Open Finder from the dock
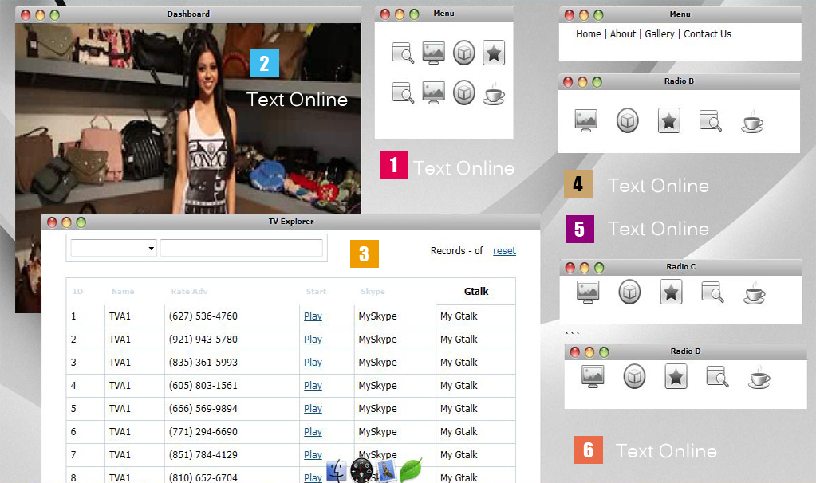Viewport: 816px width, 483px height. click(336, 471)
